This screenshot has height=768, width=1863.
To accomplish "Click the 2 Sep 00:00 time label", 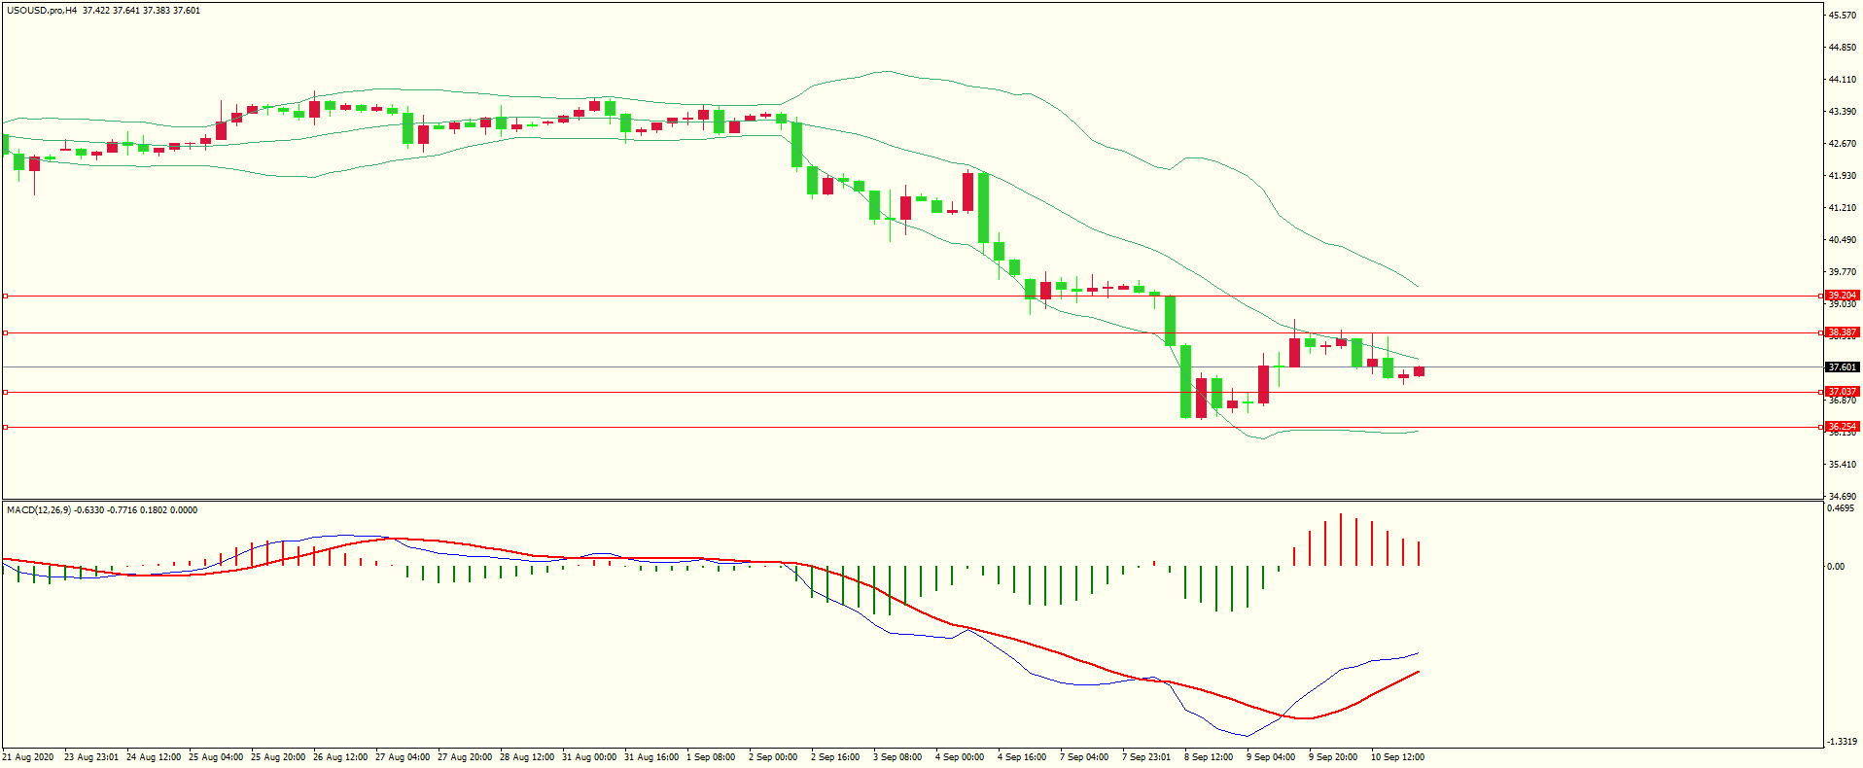I will tap(773, 757).
